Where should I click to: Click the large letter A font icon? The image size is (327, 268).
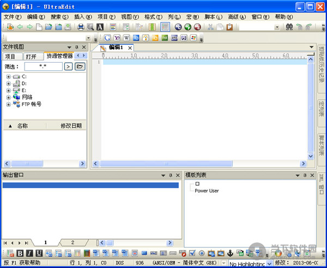click(x=100, y=27)
